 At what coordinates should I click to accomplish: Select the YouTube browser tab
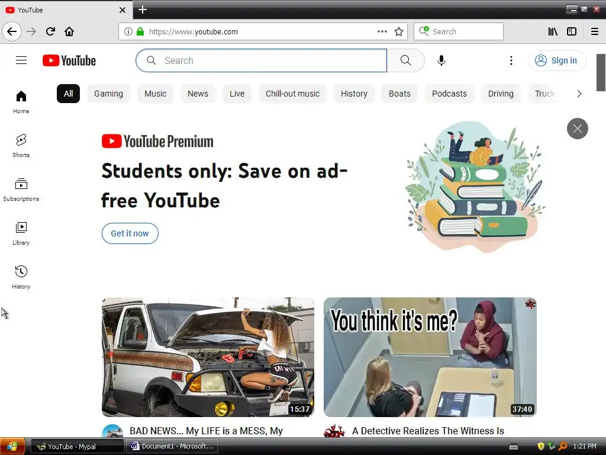(66, 10)
